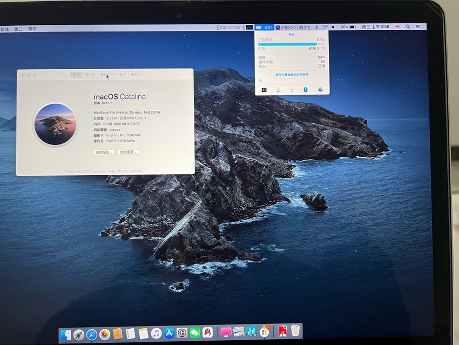
Task: Click the light bulb icon in battery popup
Action: [x=292, y=90]
